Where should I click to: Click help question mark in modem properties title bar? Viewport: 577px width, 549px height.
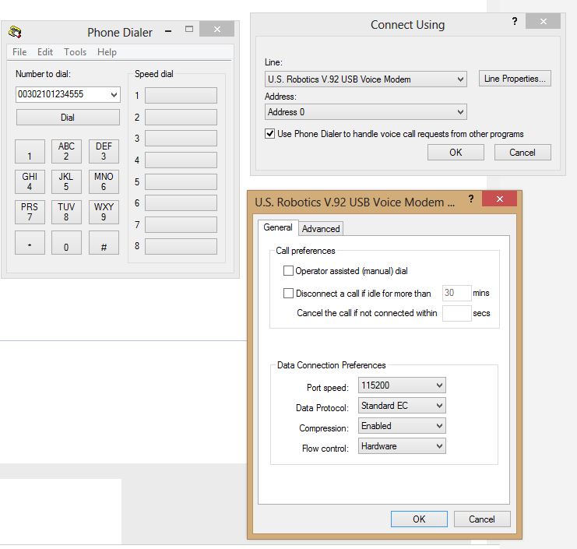(x=470, y=199)
